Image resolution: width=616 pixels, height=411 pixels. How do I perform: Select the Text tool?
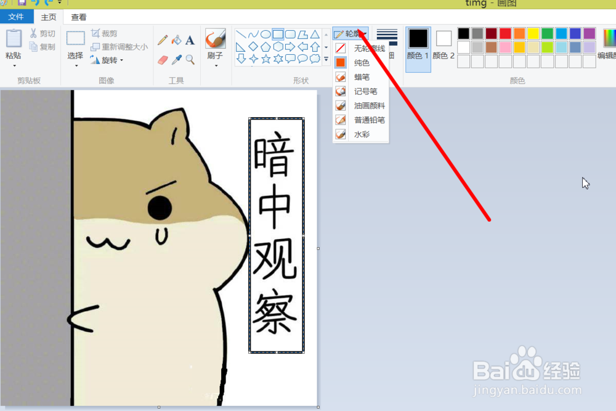coord(190,40)
